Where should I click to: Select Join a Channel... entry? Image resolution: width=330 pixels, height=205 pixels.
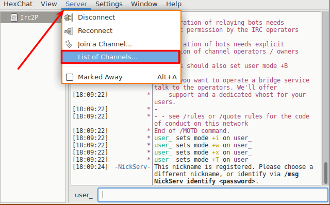(121, 44)
